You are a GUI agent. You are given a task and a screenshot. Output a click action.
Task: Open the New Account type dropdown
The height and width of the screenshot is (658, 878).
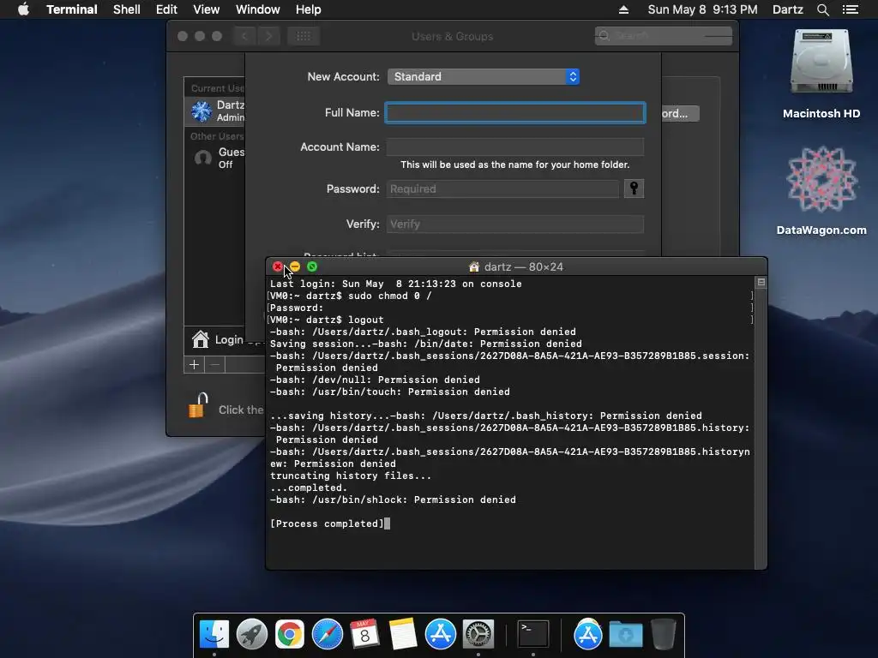point(484,76)
